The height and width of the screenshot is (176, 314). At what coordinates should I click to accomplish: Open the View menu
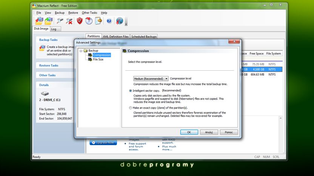pos(48,13)
